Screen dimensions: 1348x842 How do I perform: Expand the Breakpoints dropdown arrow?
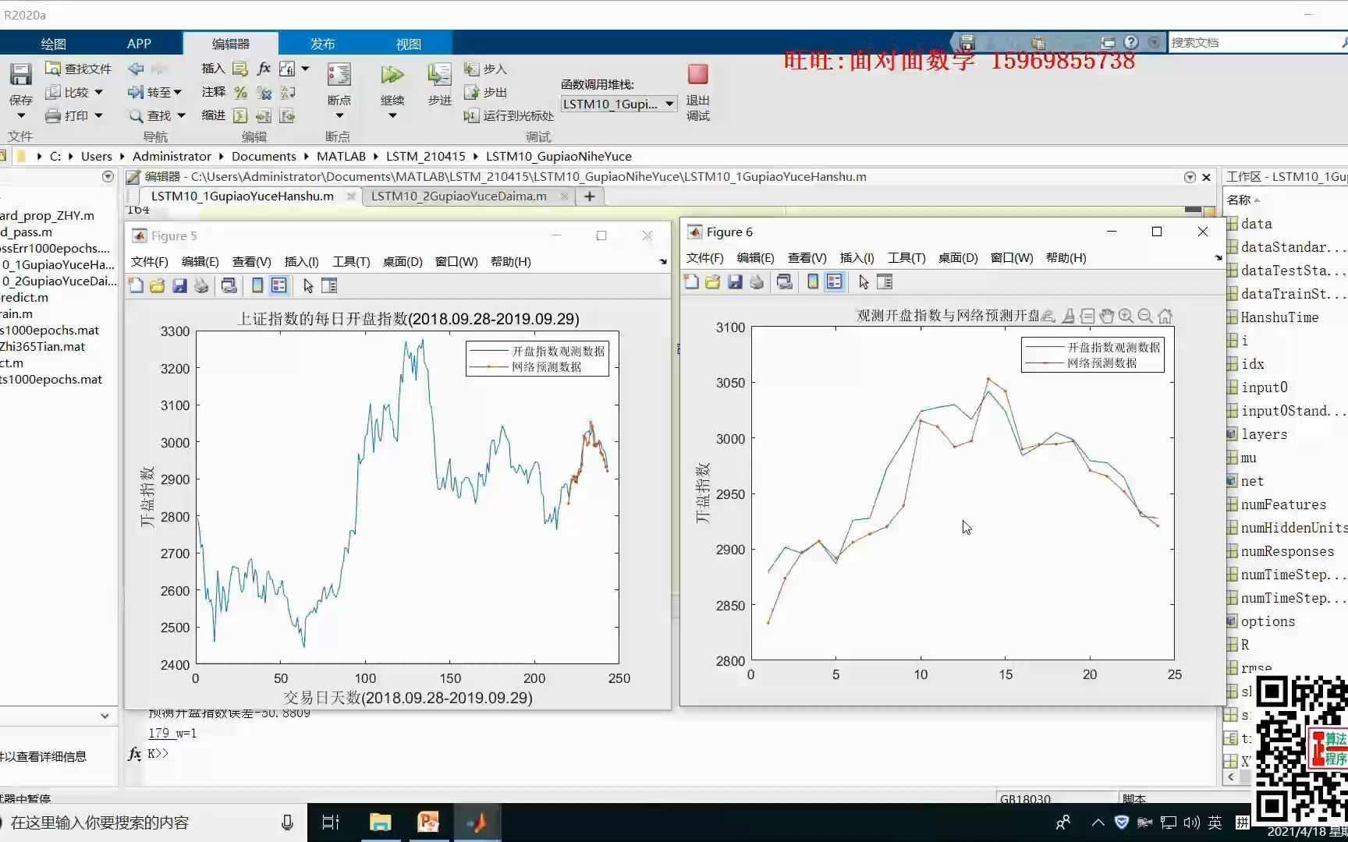pyautogui.click(x=339, y=115)
